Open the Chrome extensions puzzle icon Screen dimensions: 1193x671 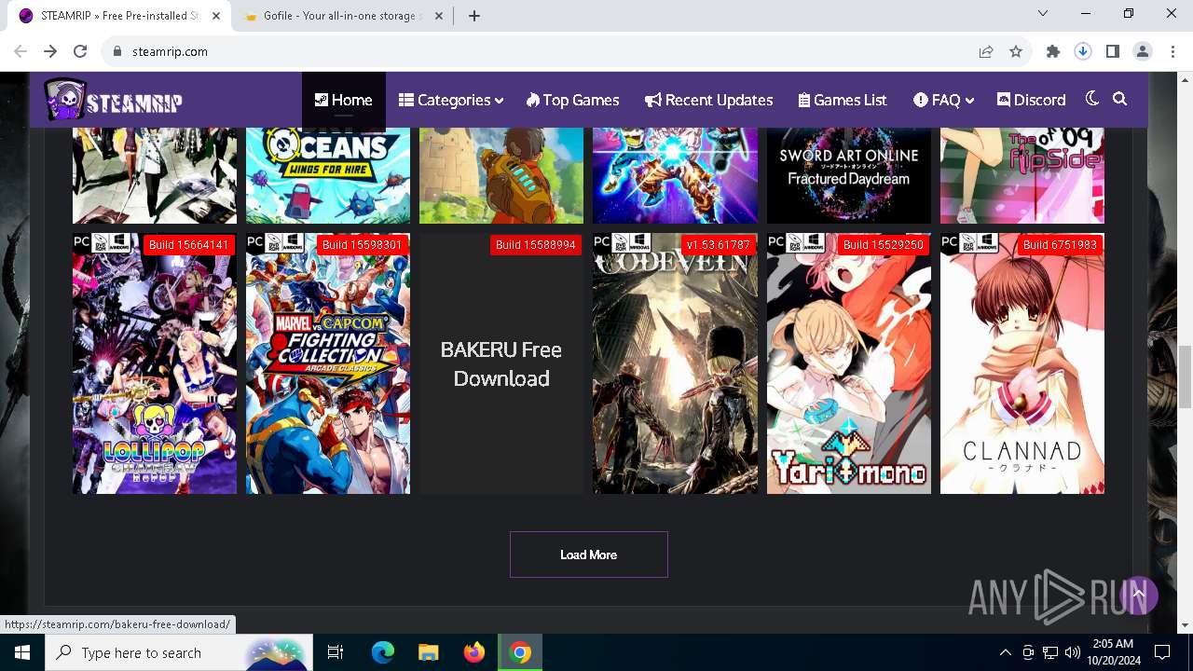[1053, 52]
